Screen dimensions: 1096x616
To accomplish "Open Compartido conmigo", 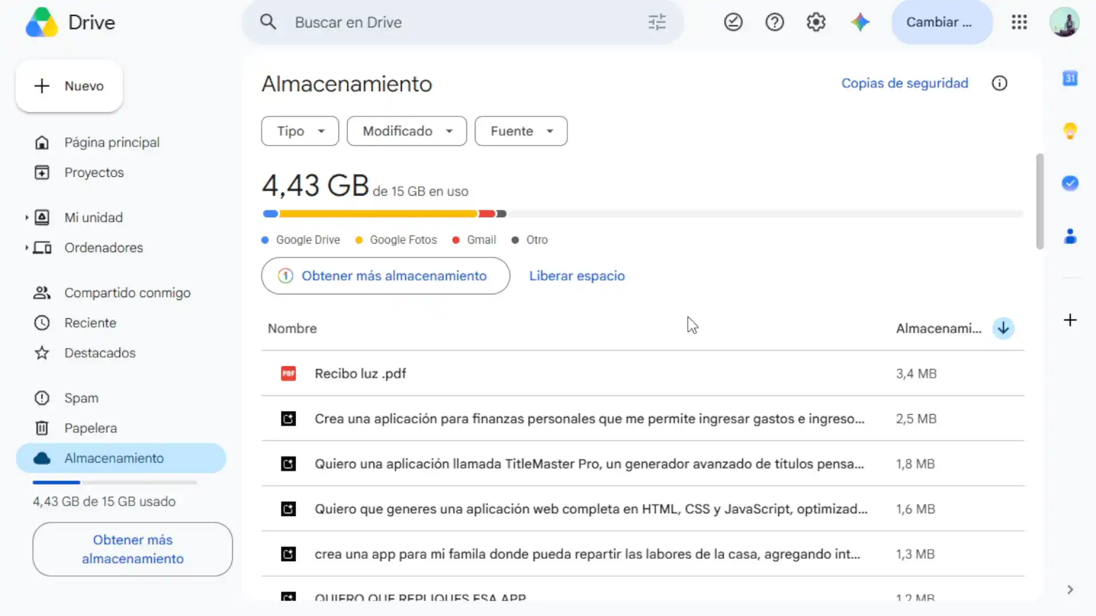I will [x=127, y=293].
